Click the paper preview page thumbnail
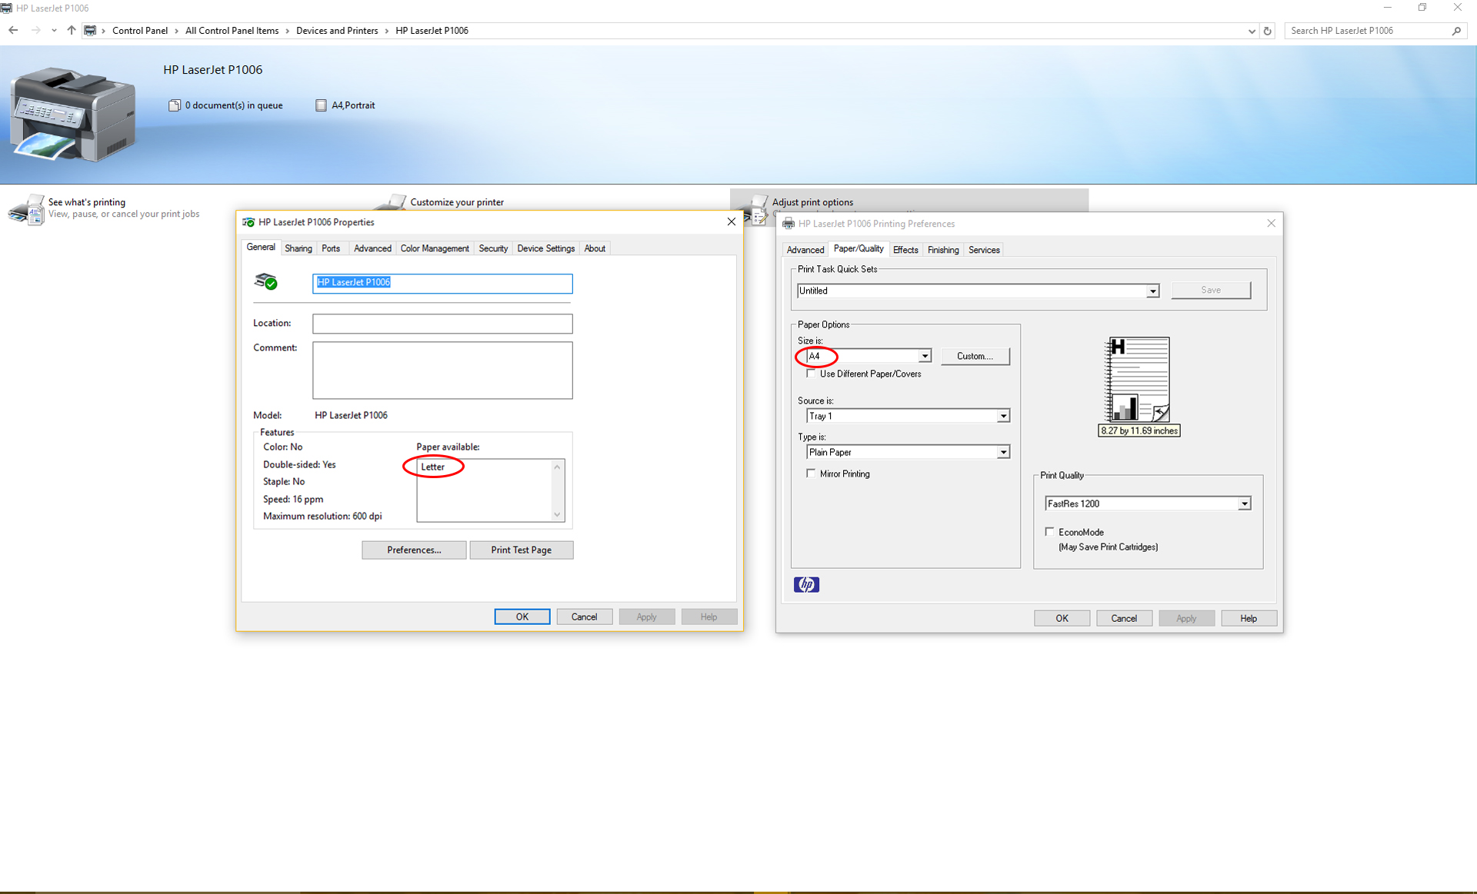 coord(1138,380)
